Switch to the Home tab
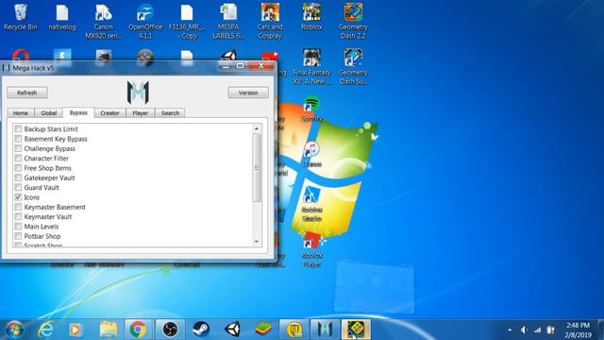 [x=21, y=113]
